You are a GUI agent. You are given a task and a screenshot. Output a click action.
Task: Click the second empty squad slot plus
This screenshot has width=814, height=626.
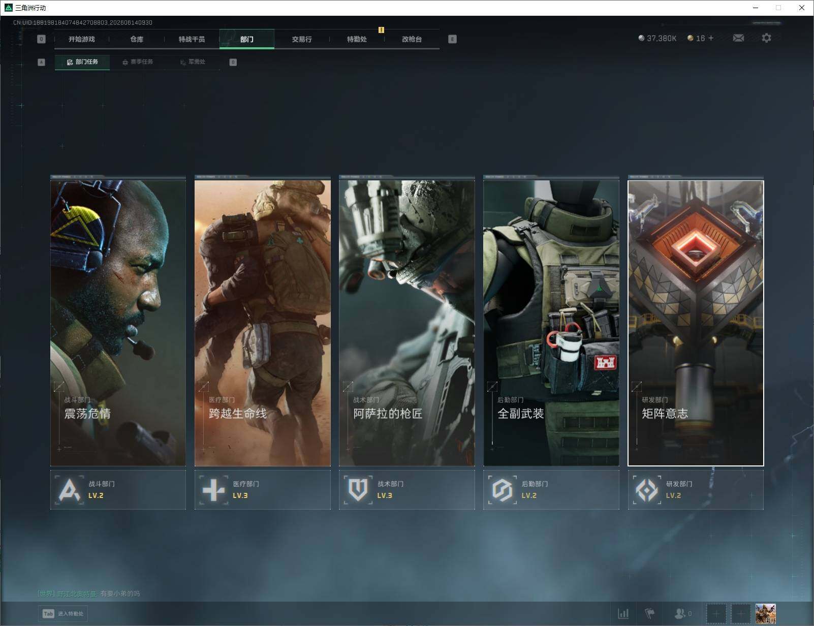740,614
